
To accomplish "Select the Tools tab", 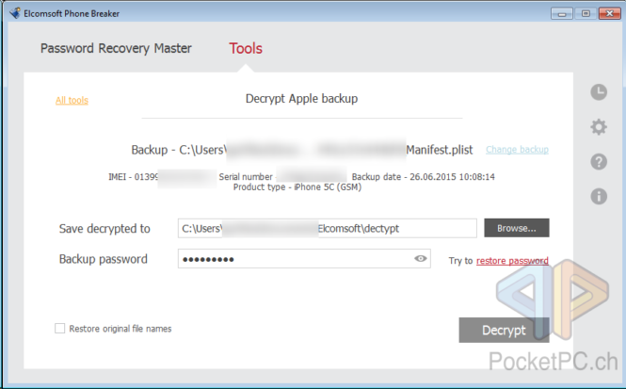I will (x=246, y=48).
